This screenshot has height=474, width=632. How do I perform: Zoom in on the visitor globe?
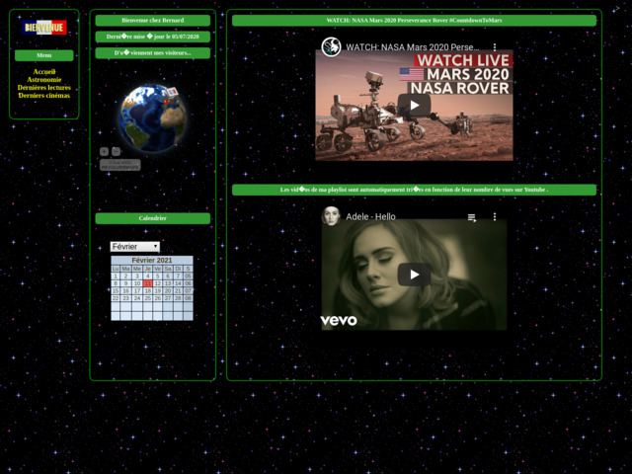coord(105,151)
